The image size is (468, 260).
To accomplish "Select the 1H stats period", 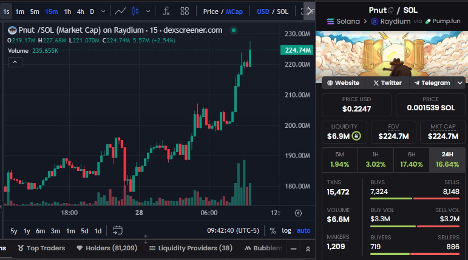I will (x=376, y=159).
